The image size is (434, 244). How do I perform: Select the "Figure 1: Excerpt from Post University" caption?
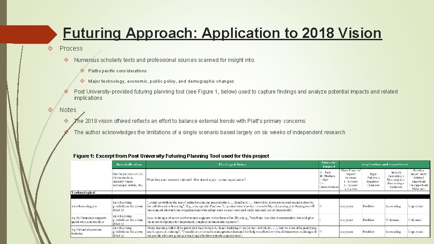point(171,156)
